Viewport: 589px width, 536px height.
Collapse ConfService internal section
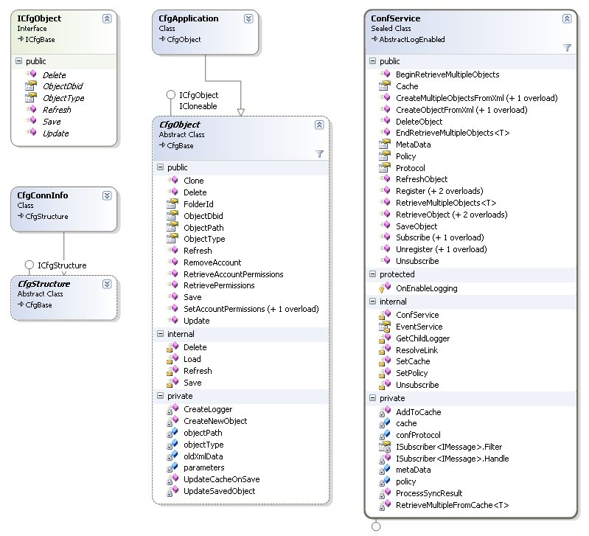(x=372, y=302)
